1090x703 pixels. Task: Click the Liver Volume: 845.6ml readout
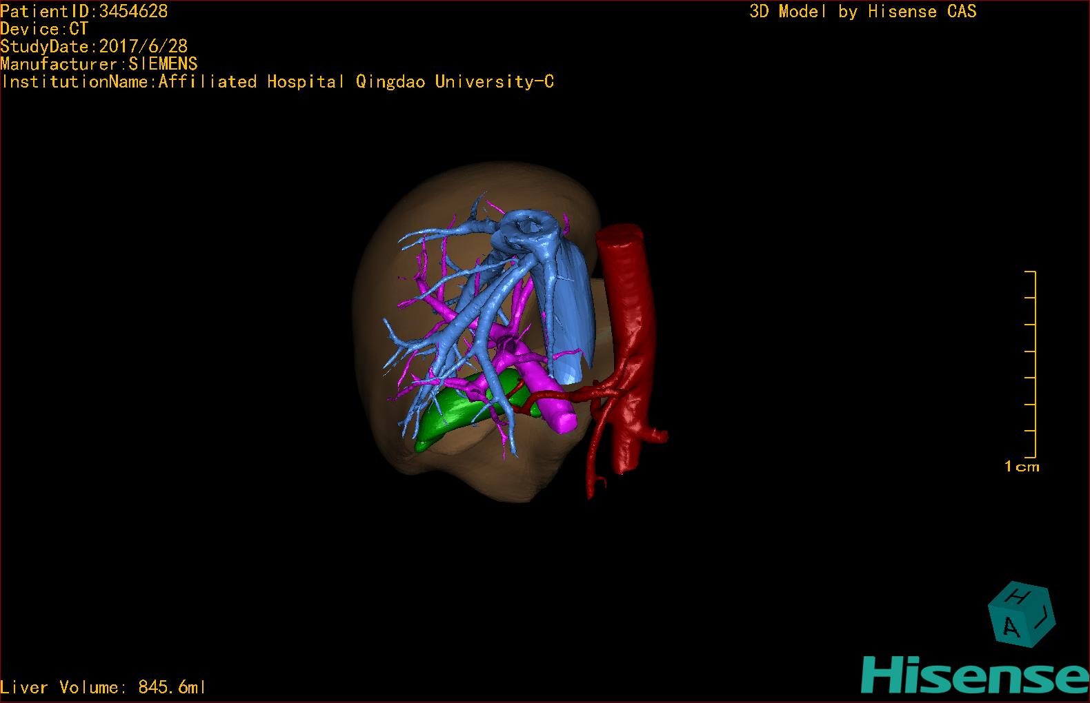(x=103, y=687)
